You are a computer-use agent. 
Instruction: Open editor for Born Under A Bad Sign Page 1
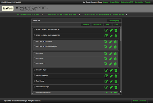pos(106,30)
